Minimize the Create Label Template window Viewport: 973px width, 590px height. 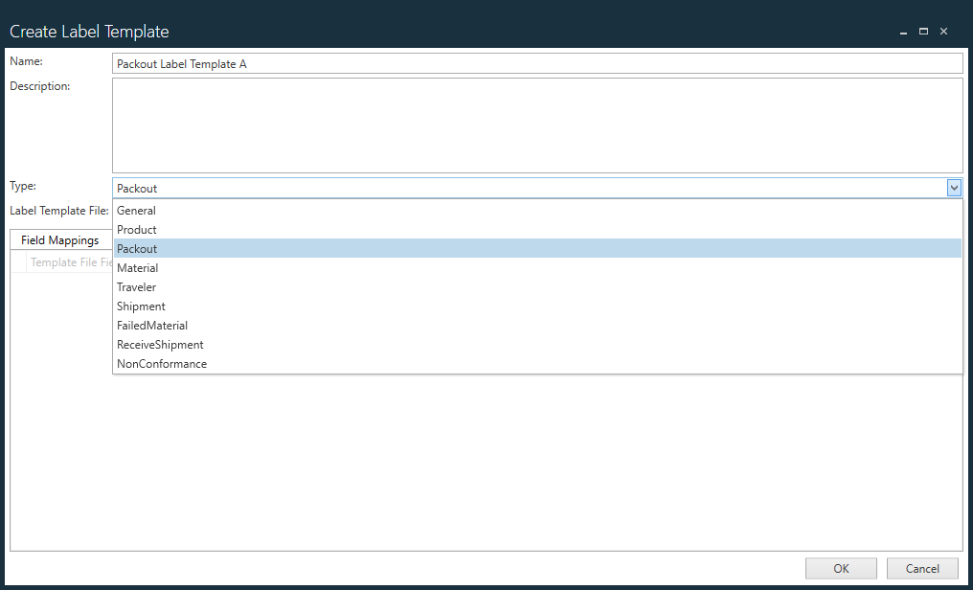[x=903, y=31]
